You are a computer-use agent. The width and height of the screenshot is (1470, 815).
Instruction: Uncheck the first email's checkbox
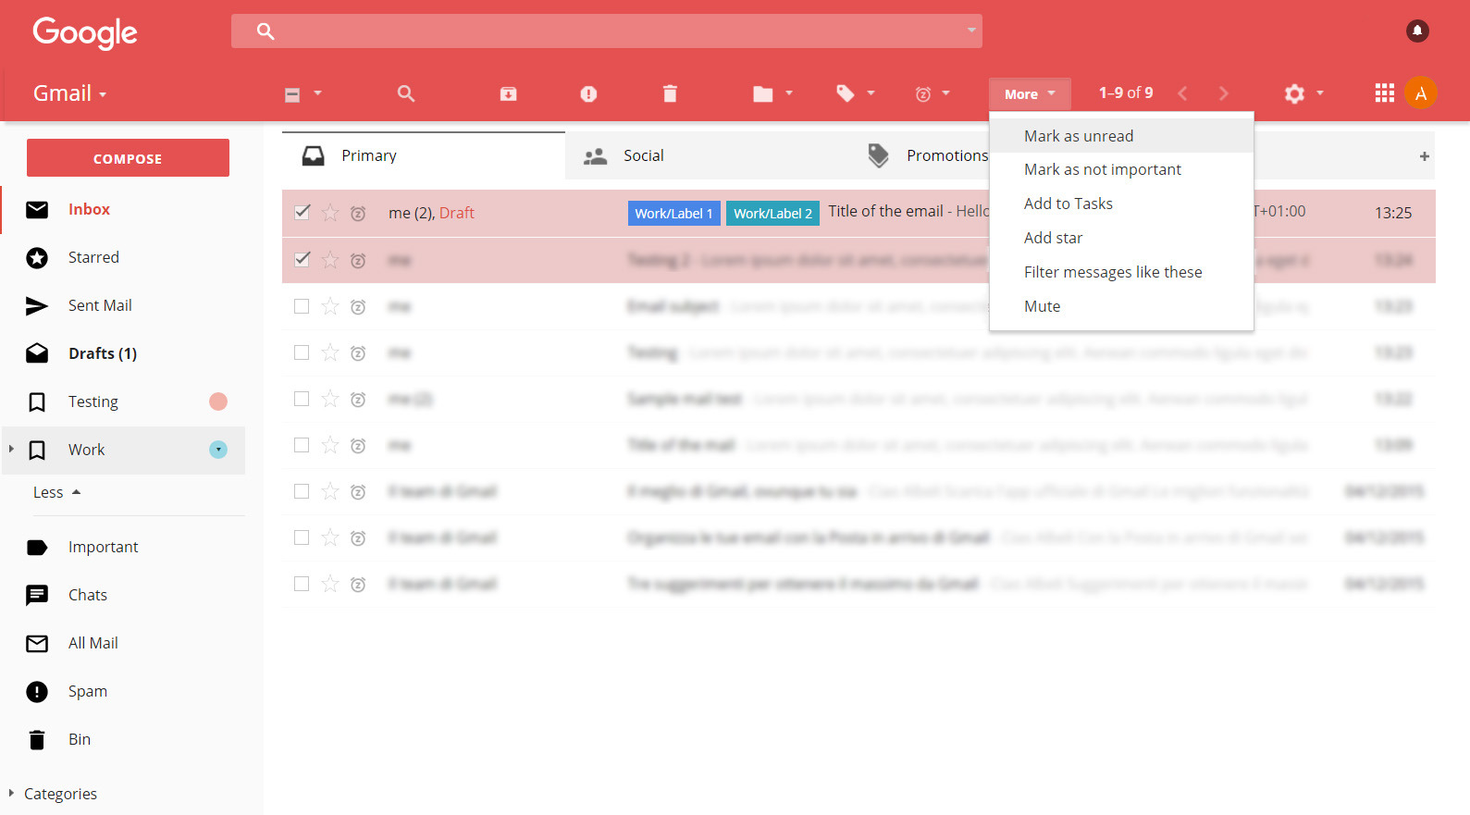coord(302,212)
